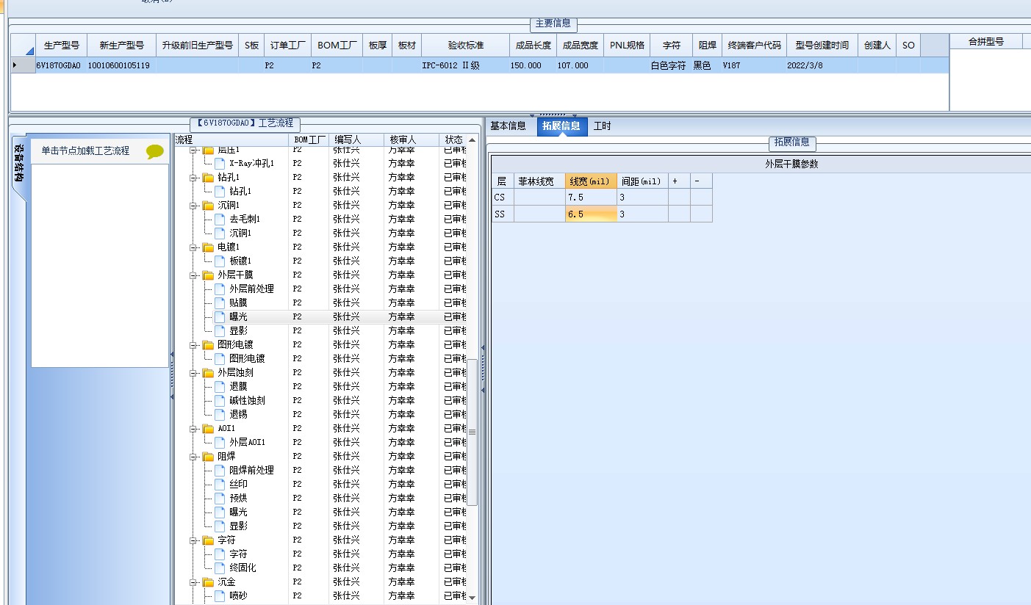The height and width of the screenshot is (605, 1031).
Task: Click the 板镀1 document icon
Action: 220,261
